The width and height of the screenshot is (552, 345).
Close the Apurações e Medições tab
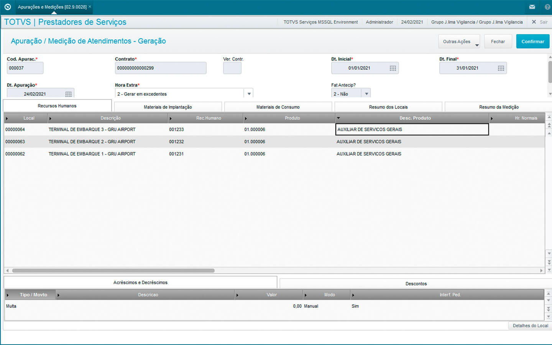coord(90,7)
